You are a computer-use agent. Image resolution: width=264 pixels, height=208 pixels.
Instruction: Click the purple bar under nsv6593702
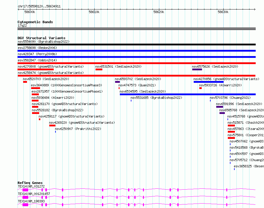click(117, 82)
